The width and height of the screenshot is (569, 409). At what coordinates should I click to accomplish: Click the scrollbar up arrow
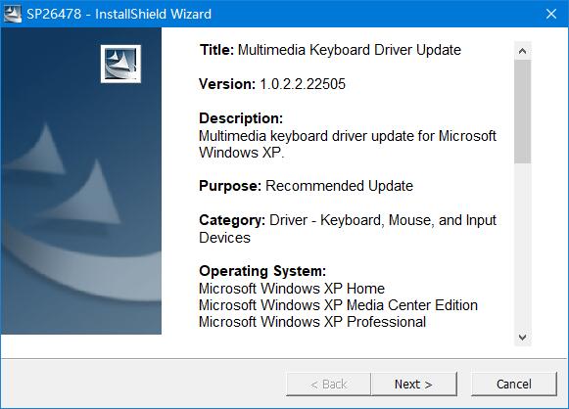[522, 51]
